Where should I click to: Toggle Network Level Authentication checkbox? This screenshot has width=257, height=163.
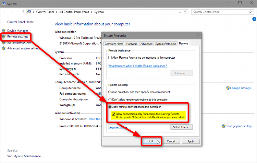pyautogui.click(x=113, y=114)
